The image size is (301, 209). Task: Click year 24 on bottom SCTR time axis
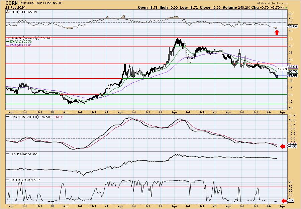[269, 206]
